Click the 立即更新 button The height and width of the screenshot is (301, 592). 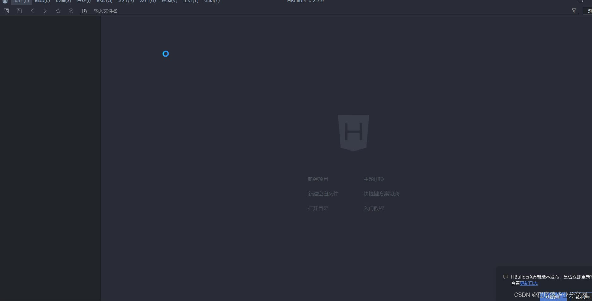pos(553,297)
